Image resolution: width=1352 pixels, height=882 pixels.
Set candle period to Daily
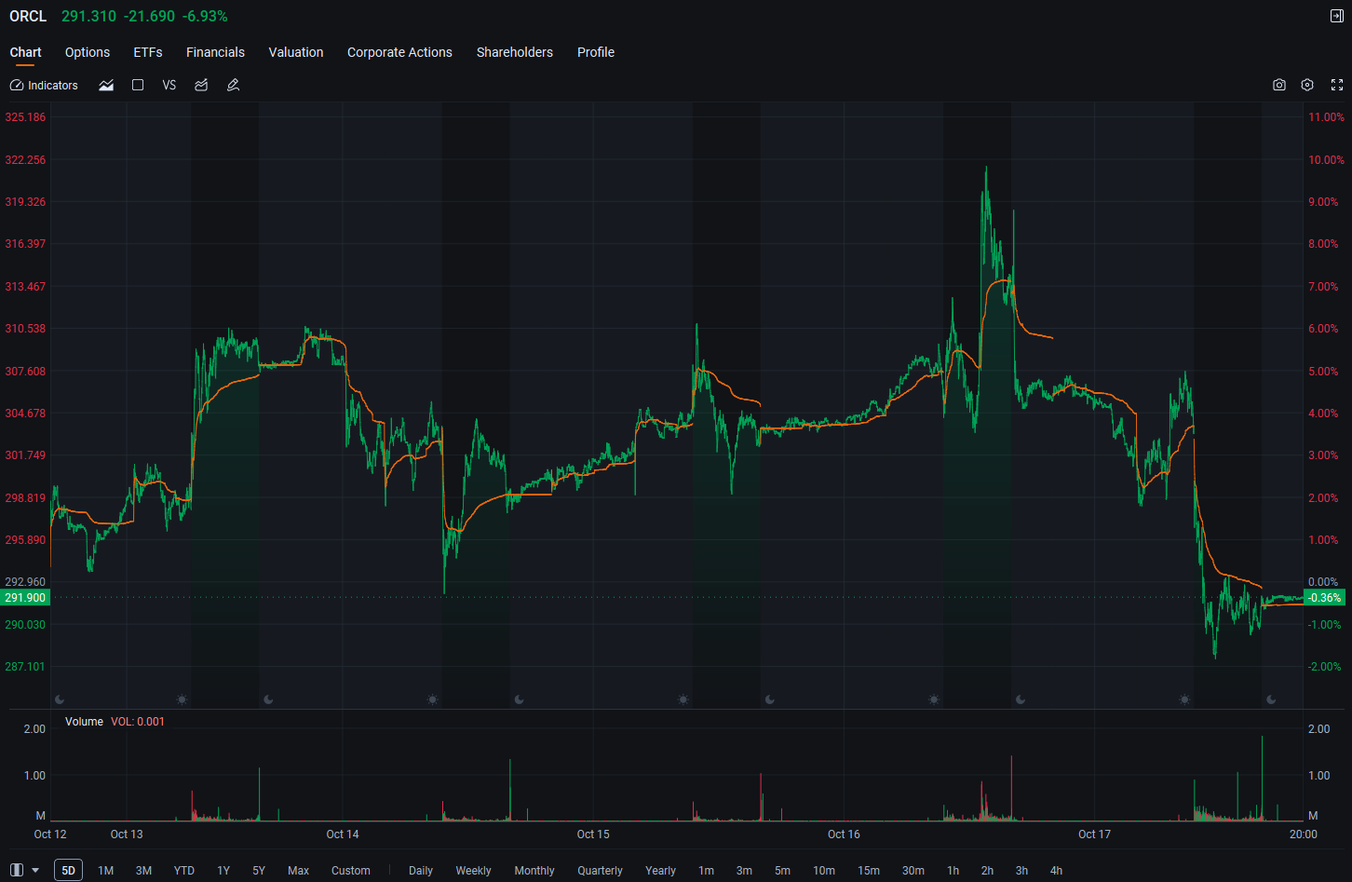coord(421,870)
